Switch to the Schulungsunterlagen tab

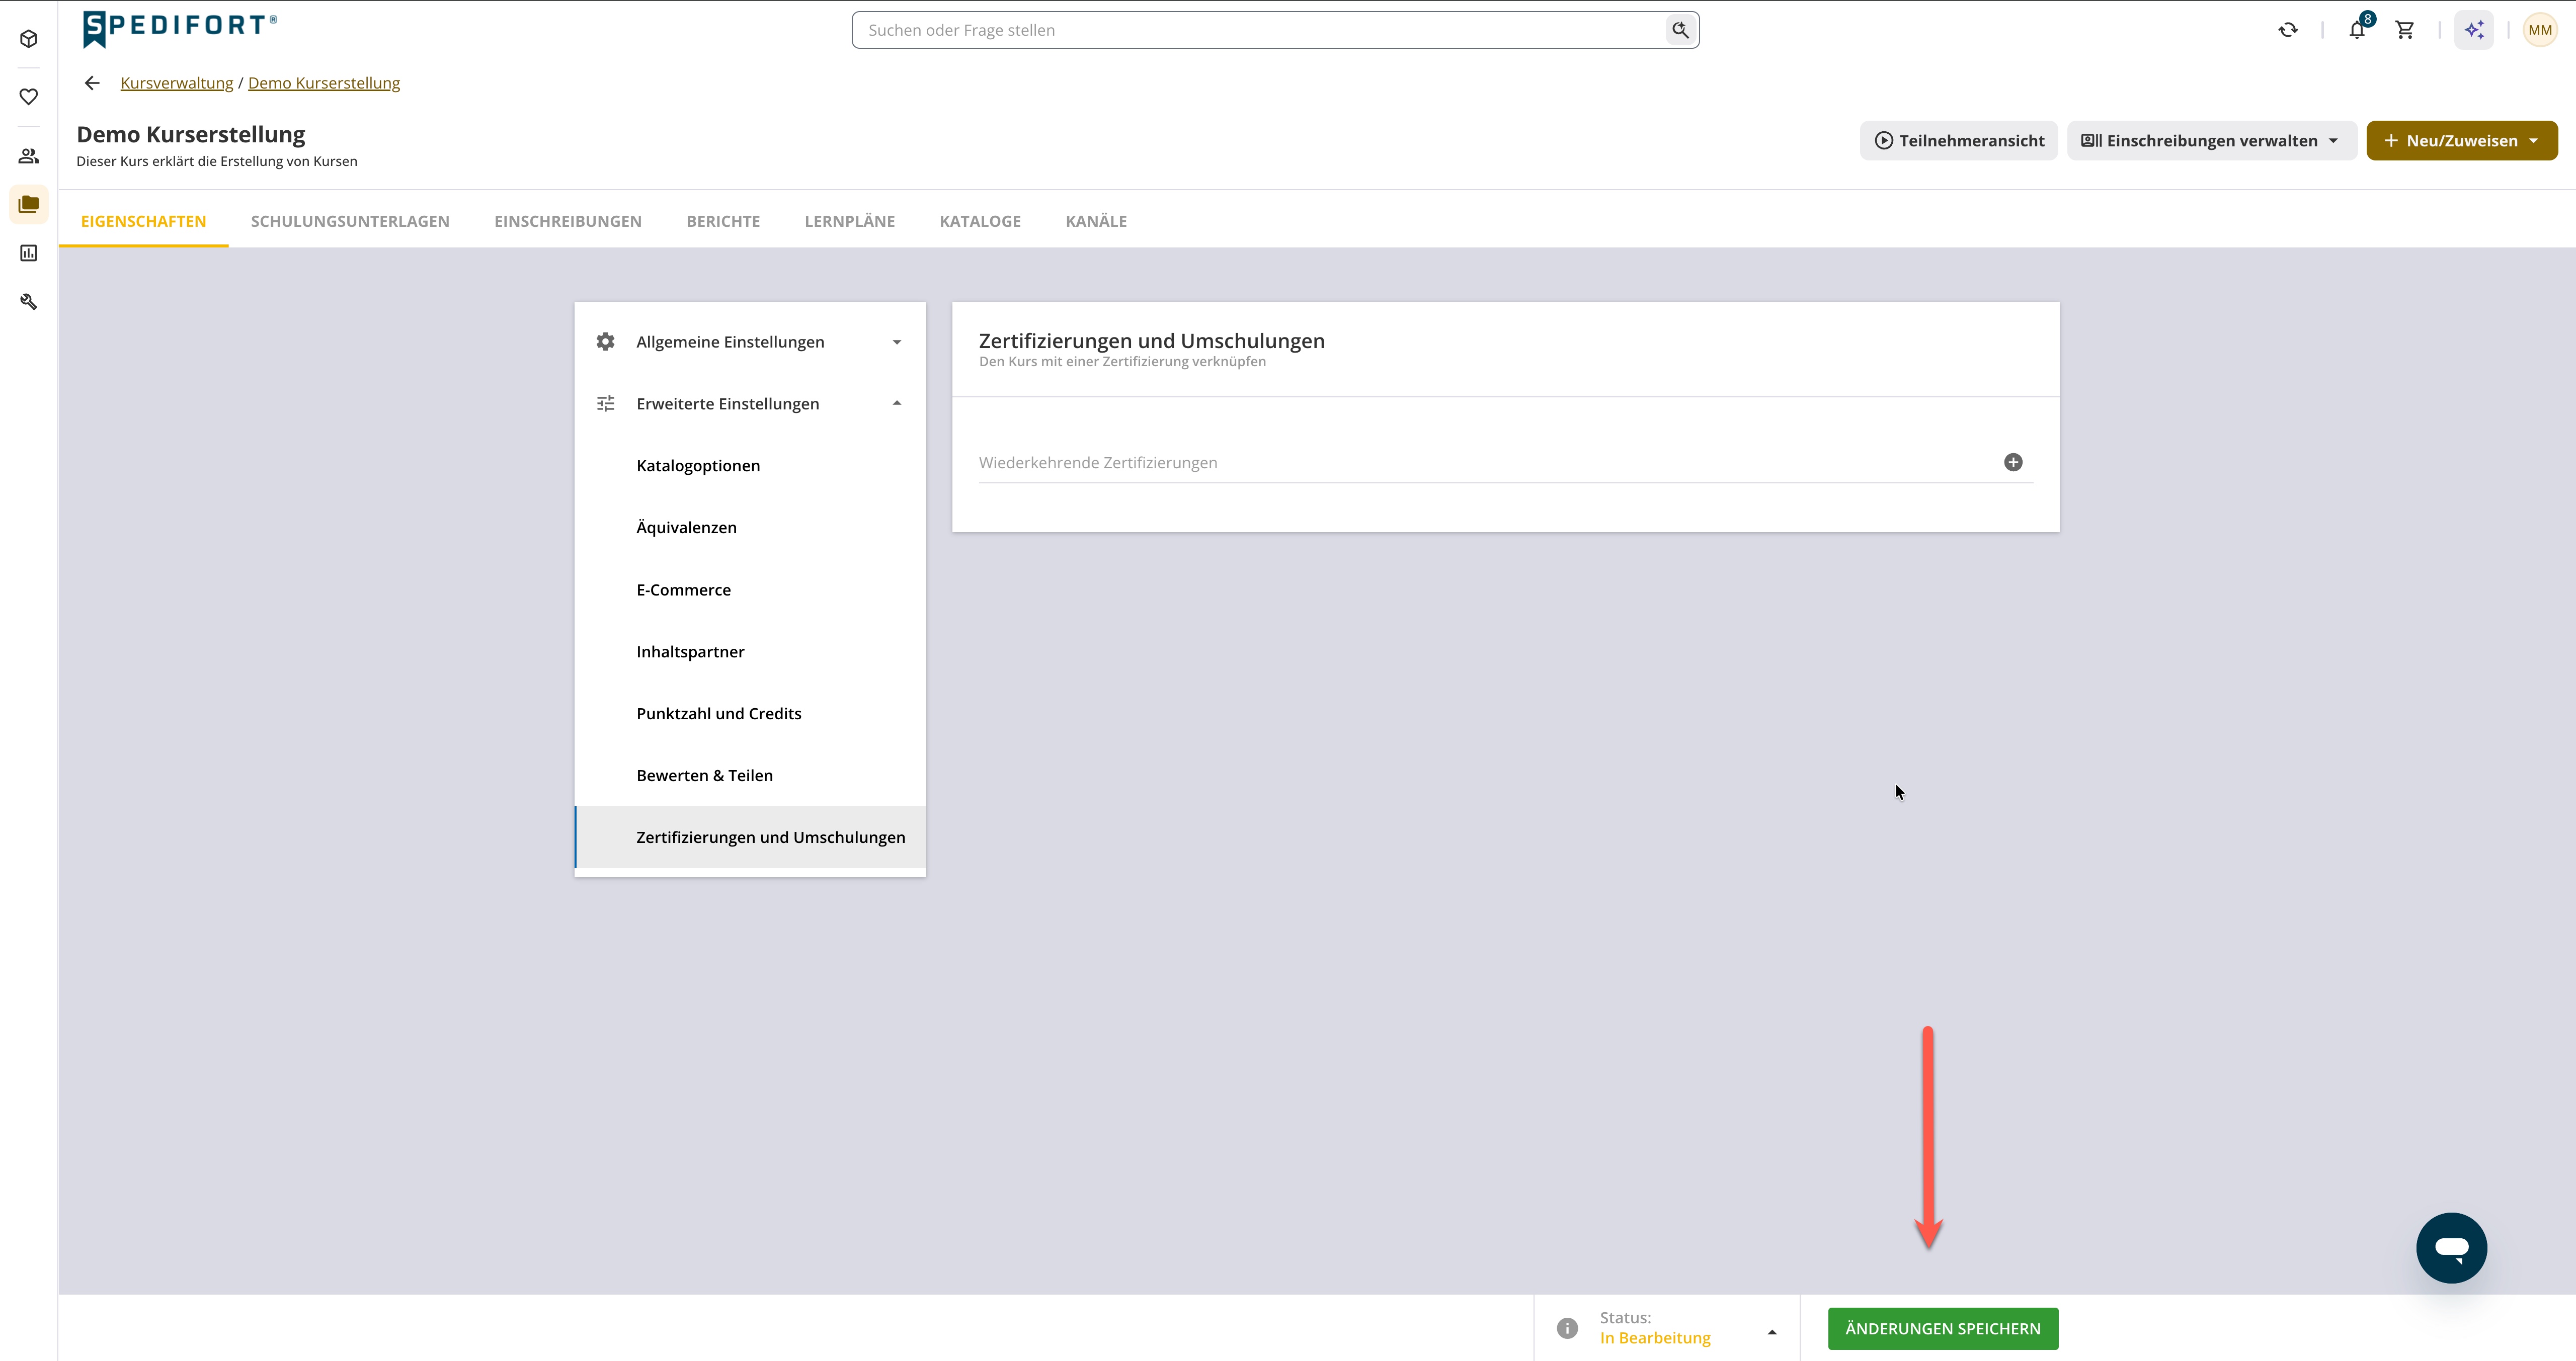(350, 221)
